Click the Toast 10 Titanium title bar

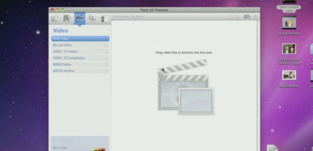(x=154, y=10)
